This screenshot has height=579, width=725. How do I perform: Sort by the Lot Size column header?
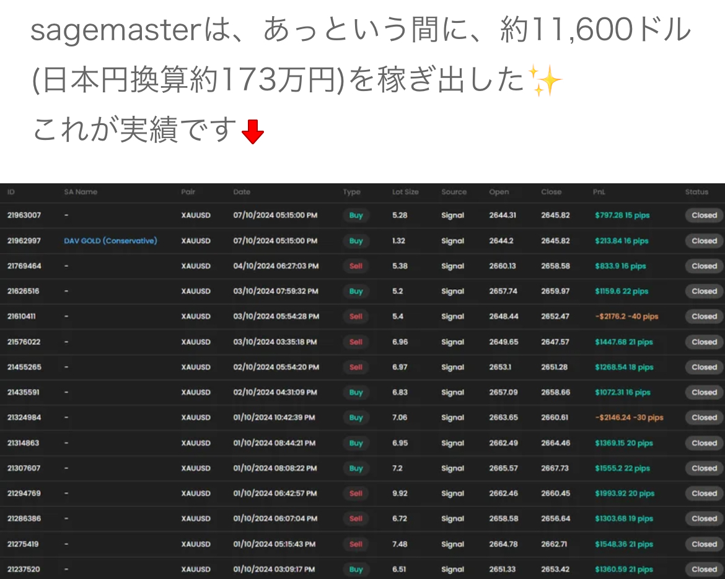405,192
